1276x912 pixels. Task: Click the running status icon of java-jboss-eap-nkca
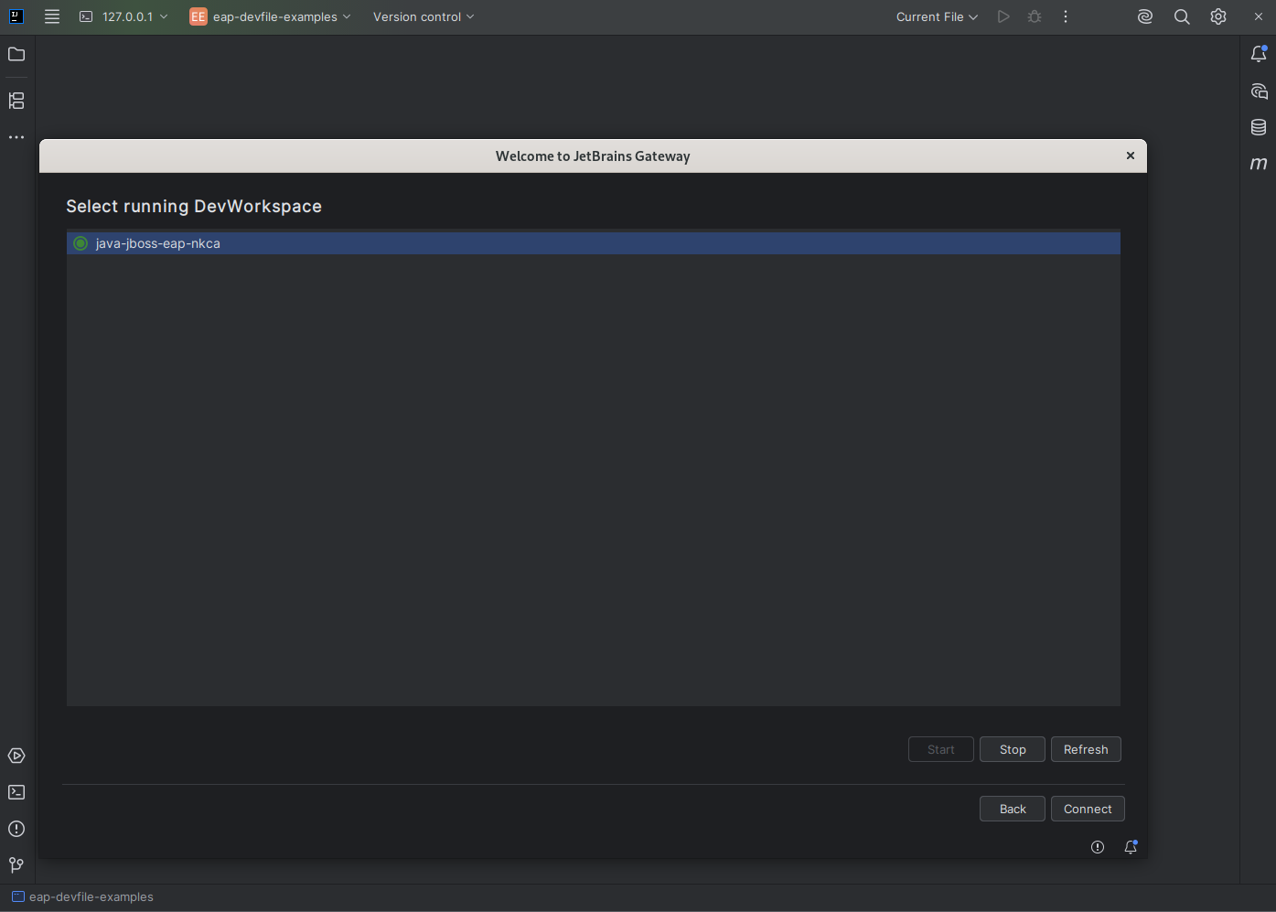pyautogui.click(x=80, y=243)
